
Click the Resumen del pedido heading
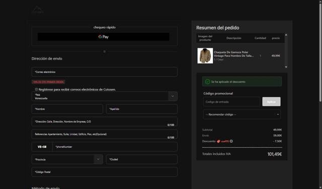(x=217, y=28)
